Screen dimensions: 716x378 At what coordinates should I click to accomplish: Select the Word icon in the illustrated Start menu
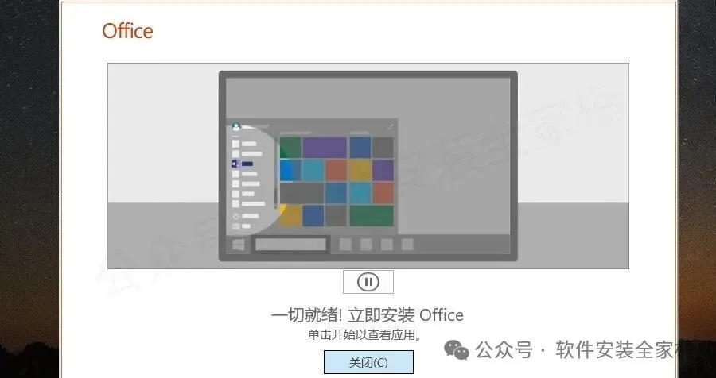point(235,164)
